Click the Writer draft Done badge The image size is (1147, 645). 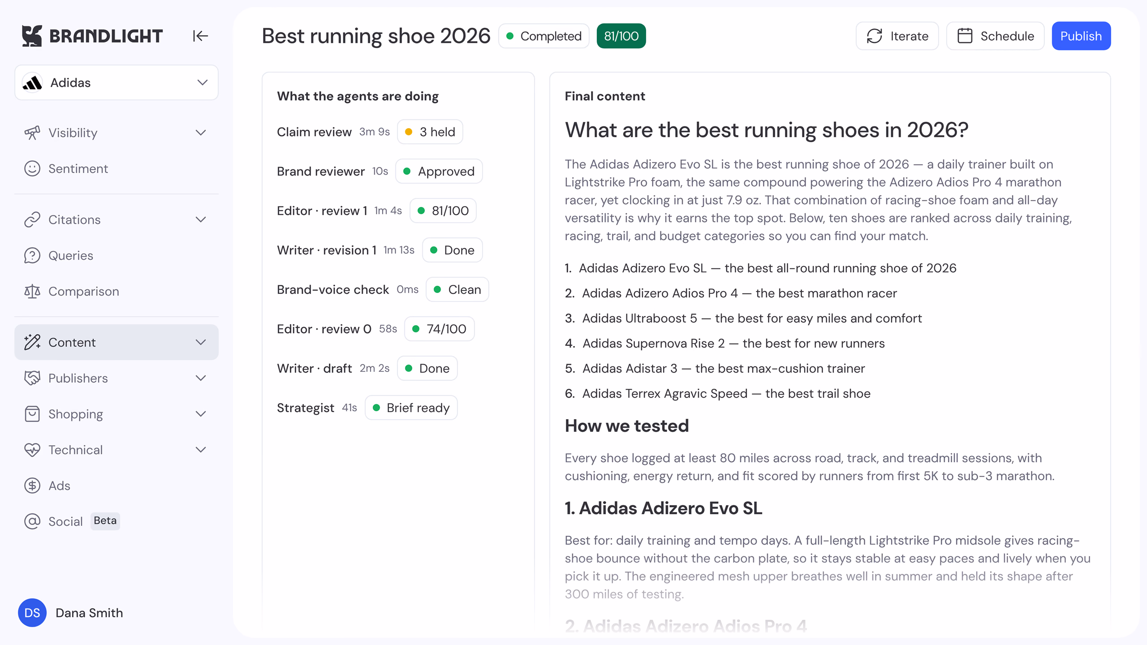(427, 368)
